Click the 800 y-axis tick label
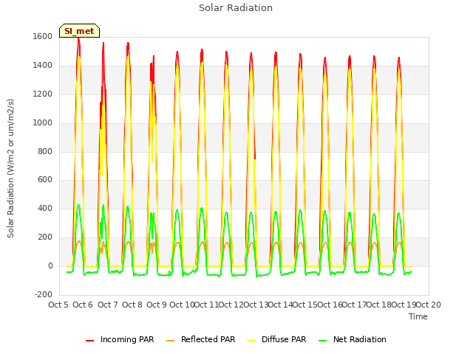The width and height of the screenshot is (473, 354). [45, 152]
